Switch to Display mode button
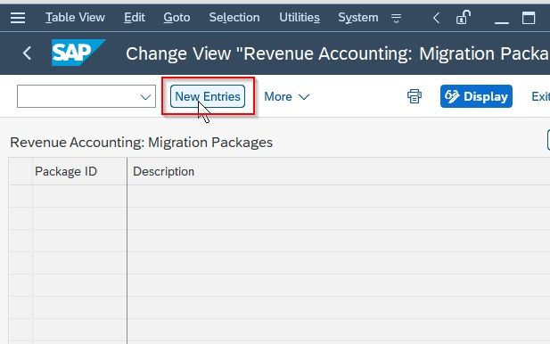Image resolution: width=550 pixels, height=344 pixels. [476, 96]
